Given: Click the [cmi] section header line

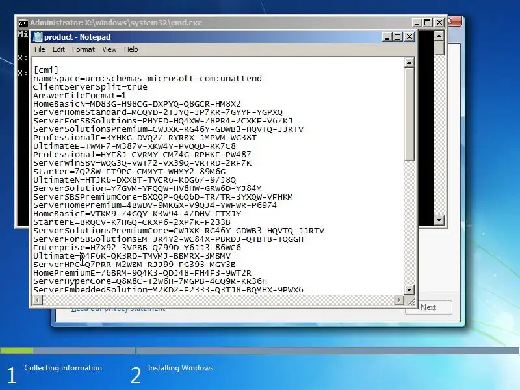Looking at the screenshot, I should click(x=45, y=70).
